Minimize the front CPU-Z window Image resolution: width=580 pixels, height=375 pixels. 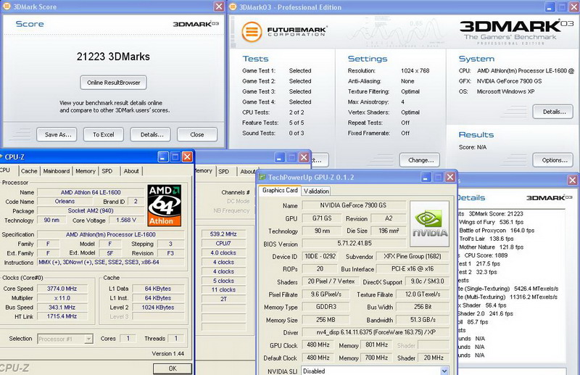click(x=163, y=157)
